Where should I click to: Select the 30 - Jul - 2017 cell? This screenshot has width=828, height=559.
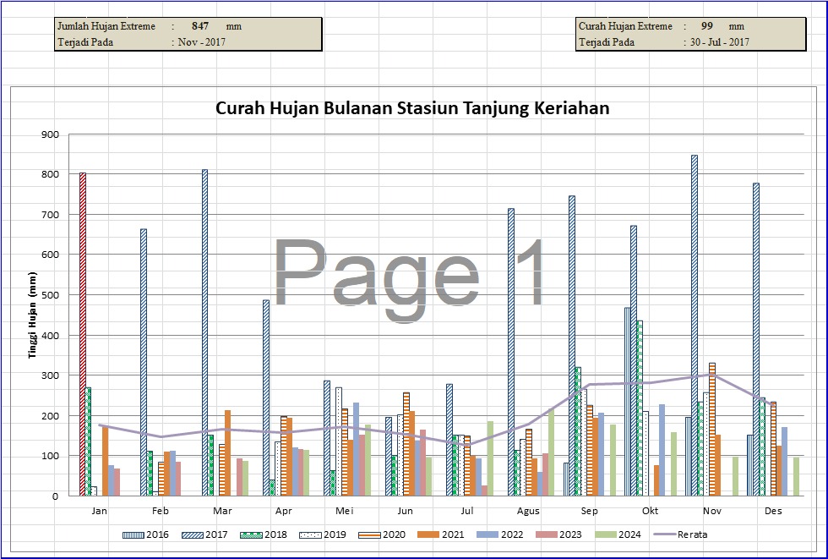tap(719, 41)
